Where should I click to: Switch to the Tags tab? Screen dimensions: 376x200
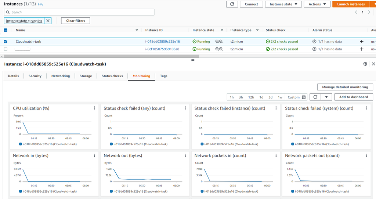click(x=163, y=76)
